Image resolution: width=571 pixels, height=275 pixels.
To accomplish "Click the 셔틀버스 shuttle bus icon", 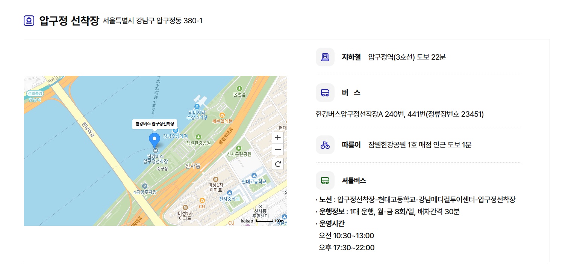I will 325,180.
